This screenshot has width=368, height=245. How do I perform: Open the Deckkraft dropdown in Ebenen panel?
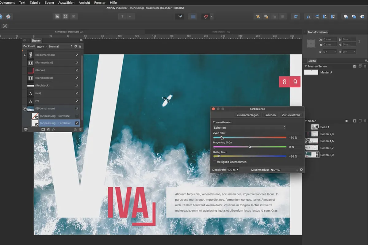point(42,47)
